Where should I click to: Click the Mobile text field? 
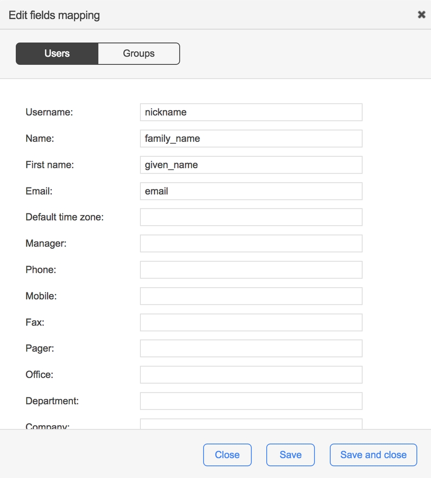pyautogui.click(x=251, y=296)
